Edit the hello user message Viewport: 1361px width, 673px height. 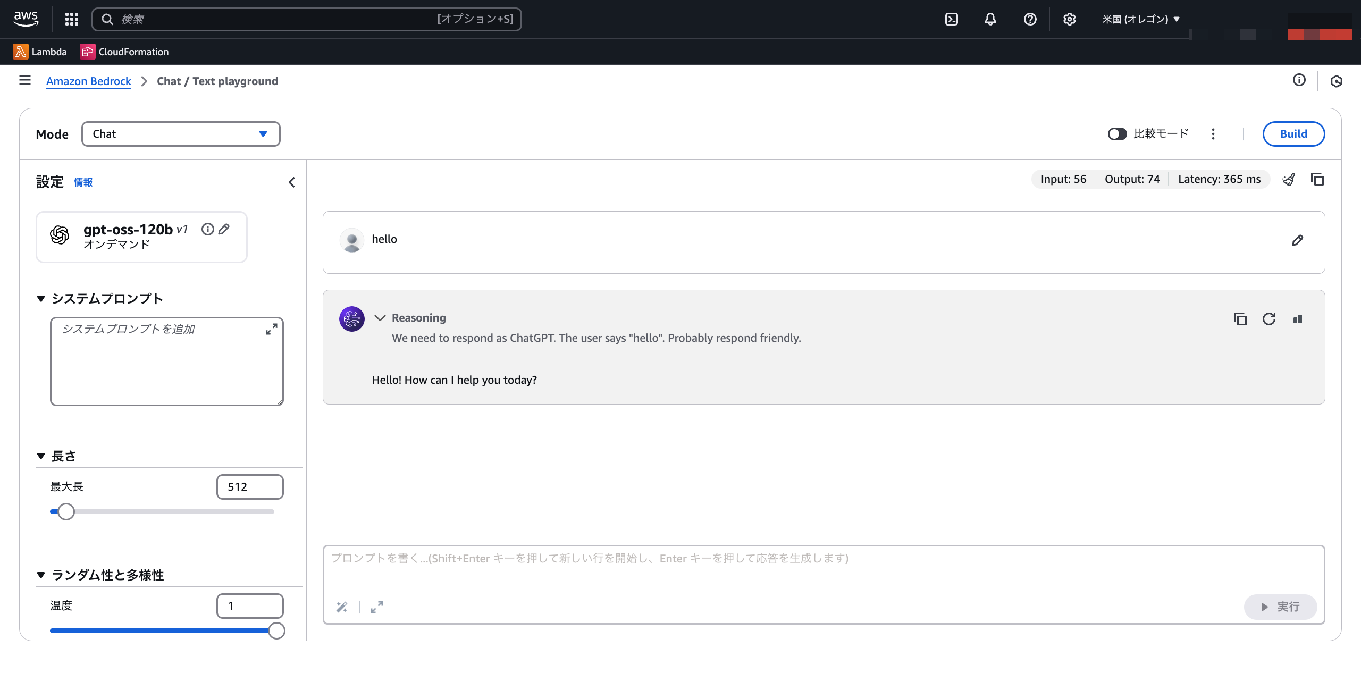[x=1298, y=240]
